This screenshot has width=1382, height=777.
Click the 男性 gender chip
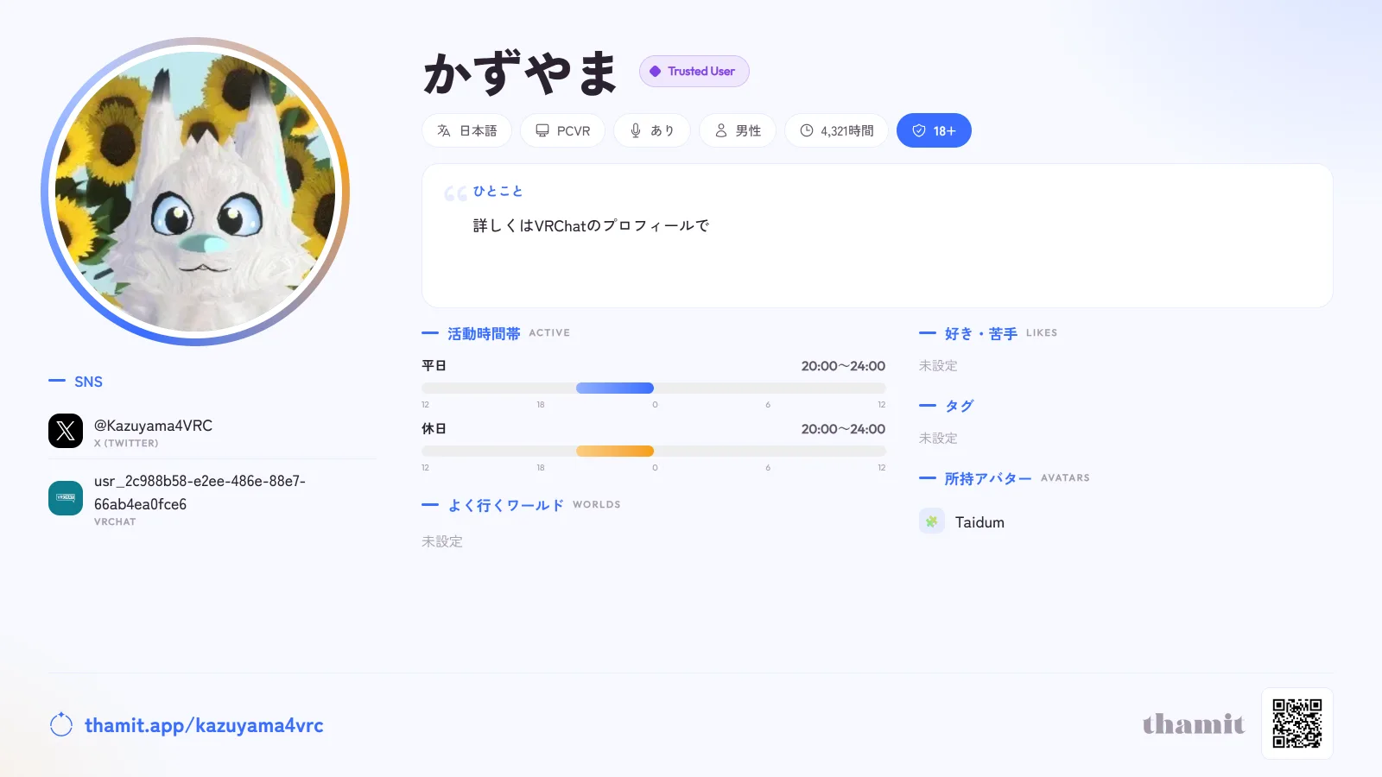click(738, 130)
